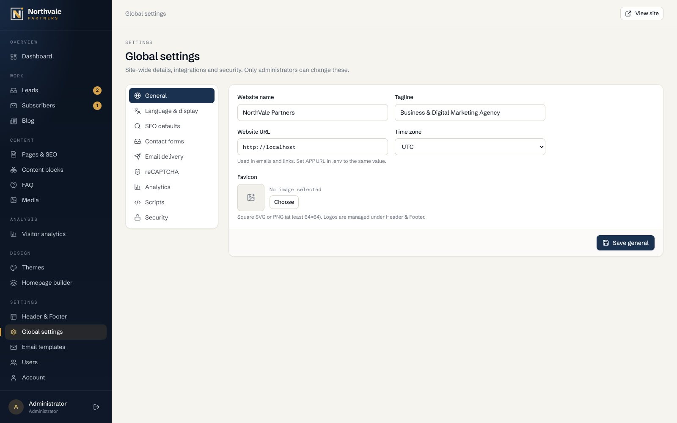
Task: Click the Choose favicon button
Action: click(x=284, y=202)
